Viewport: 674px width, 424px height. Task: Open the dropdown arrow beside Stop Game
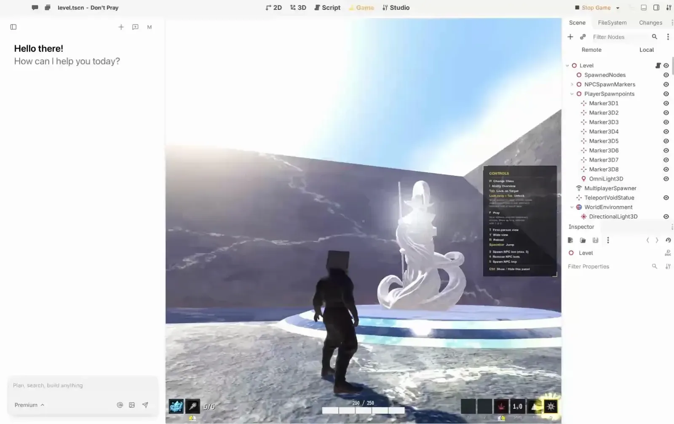click(x=618, y=8)
